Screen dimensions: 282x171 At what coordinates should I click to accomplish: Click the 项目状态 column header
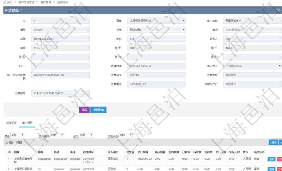pyautogui.click(x=259, y=152)
